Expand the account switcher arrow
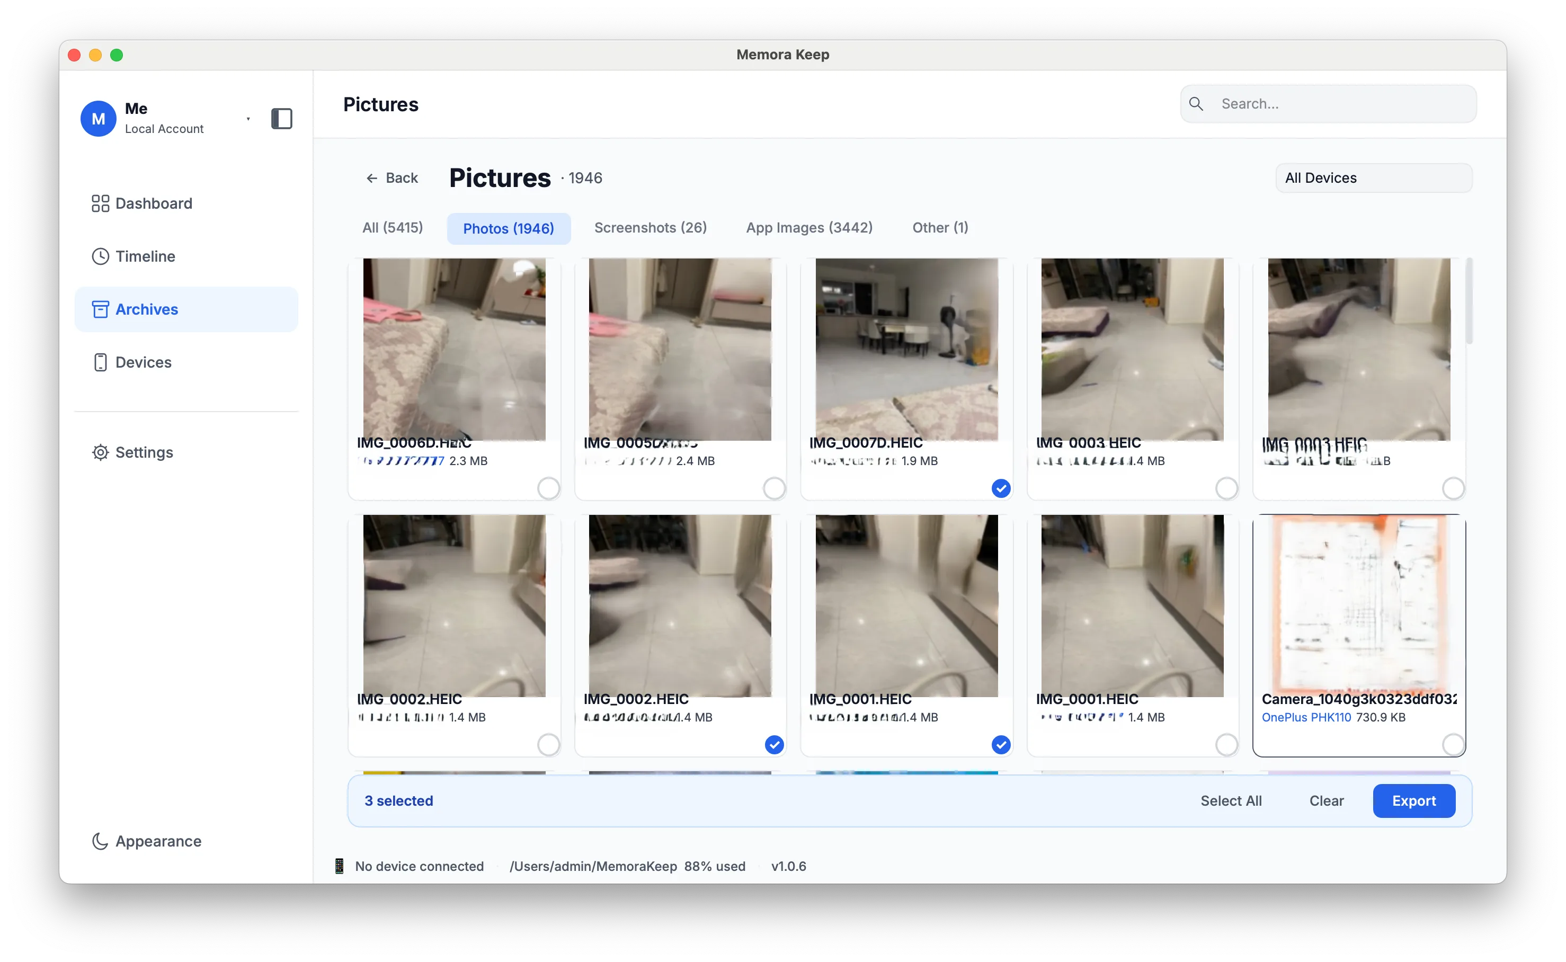 pyautogui.click(x=248, y=118)
